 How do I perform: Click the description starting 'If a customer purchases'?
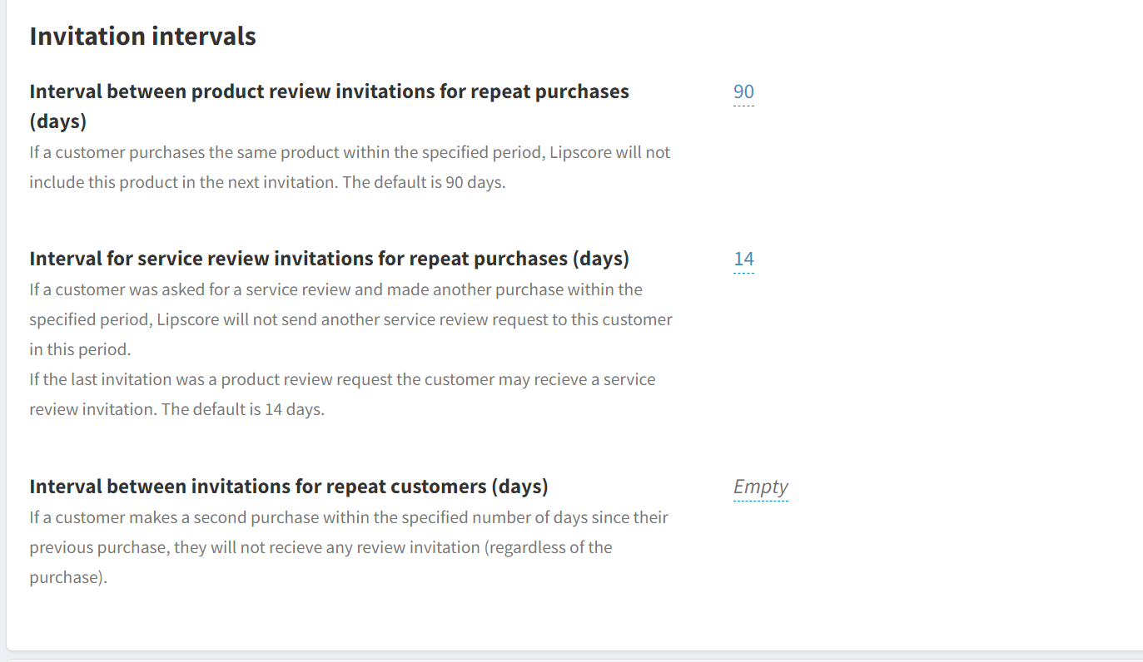pyautogui.click(x=350, y=153)
